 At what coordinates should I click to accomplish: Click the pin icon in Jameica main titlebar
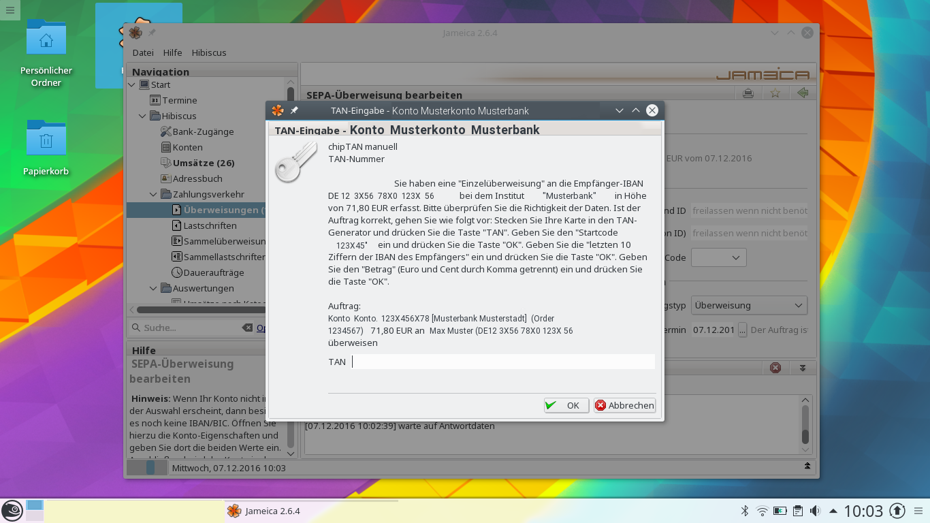pyautogui.click(x=152, y=33)
